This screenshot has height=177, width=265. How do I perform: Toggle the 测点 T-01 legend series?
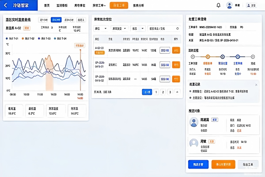12,38
